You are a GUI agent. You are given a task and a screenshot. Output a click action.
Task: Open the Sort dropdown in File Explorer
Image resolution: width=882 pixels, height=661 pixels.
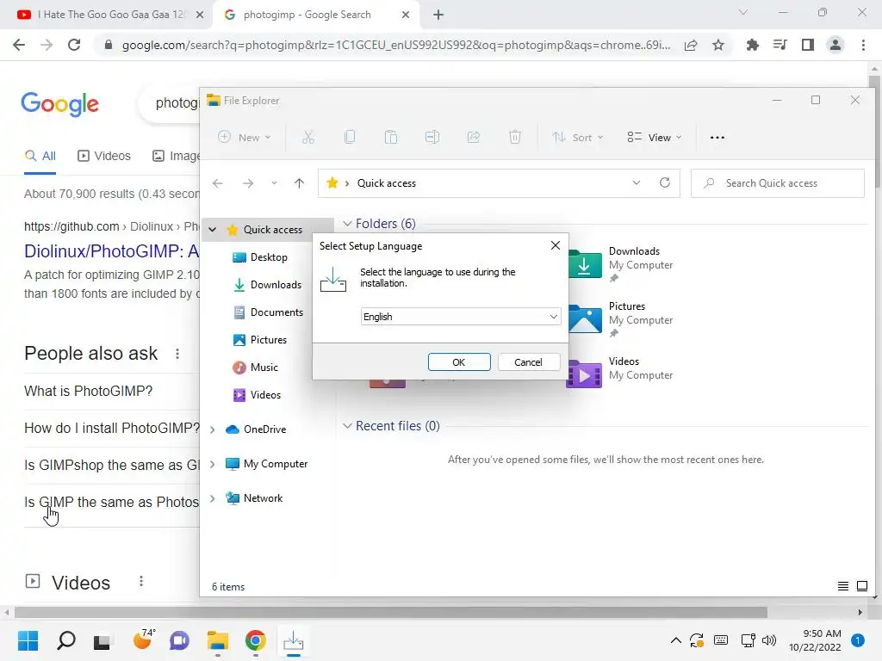[578, 137]
